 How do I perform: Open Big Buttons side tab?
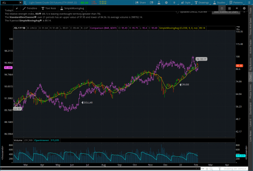pos(251,64)
